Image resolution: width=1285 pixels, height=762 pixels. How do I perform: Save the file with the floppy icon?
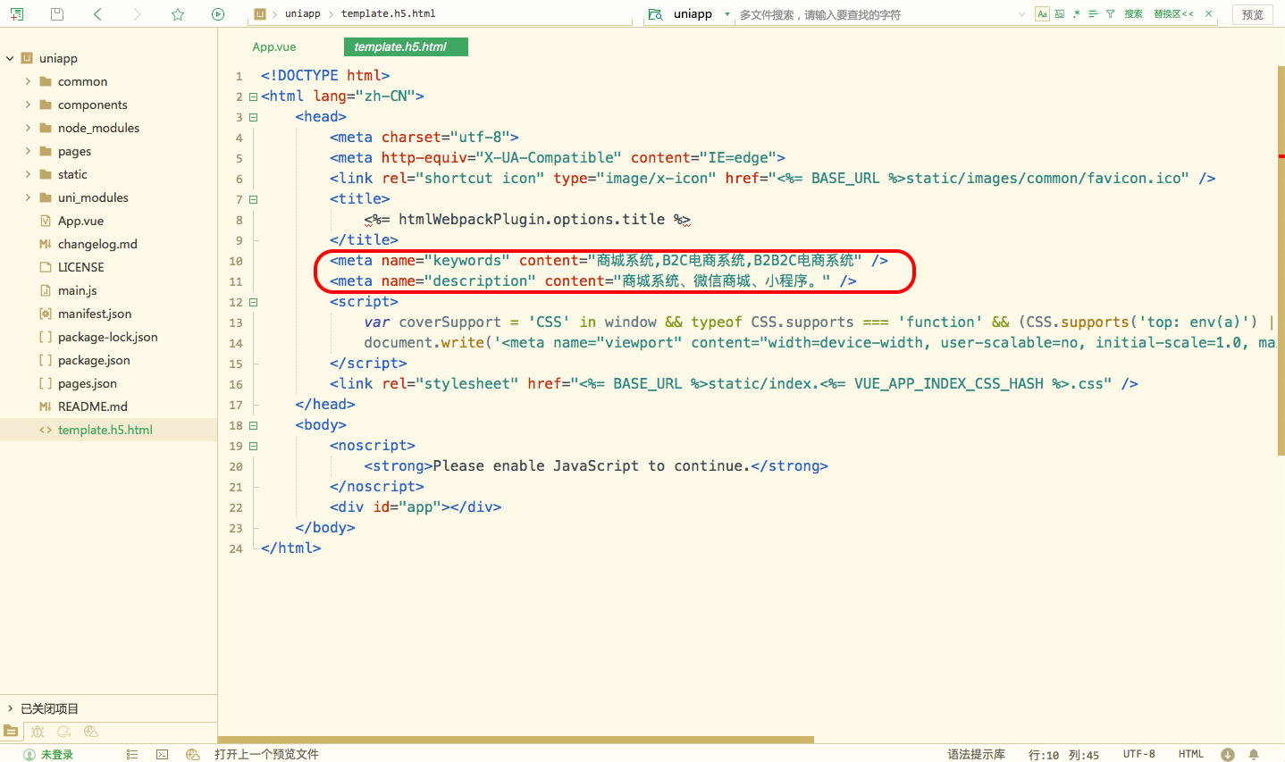coord(57,14)
